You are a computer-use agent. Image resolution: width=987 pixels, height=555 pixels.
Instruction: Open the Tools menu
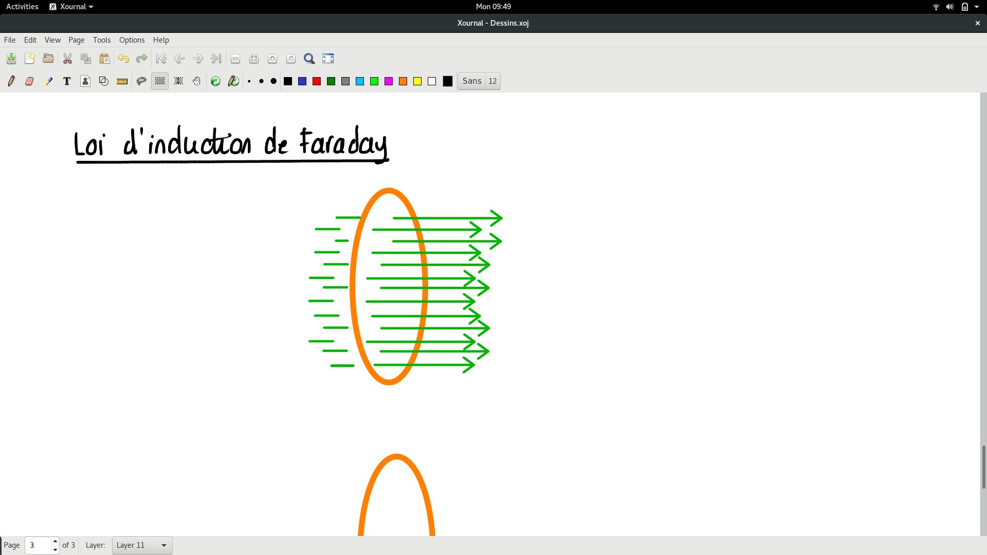point(101,40)
